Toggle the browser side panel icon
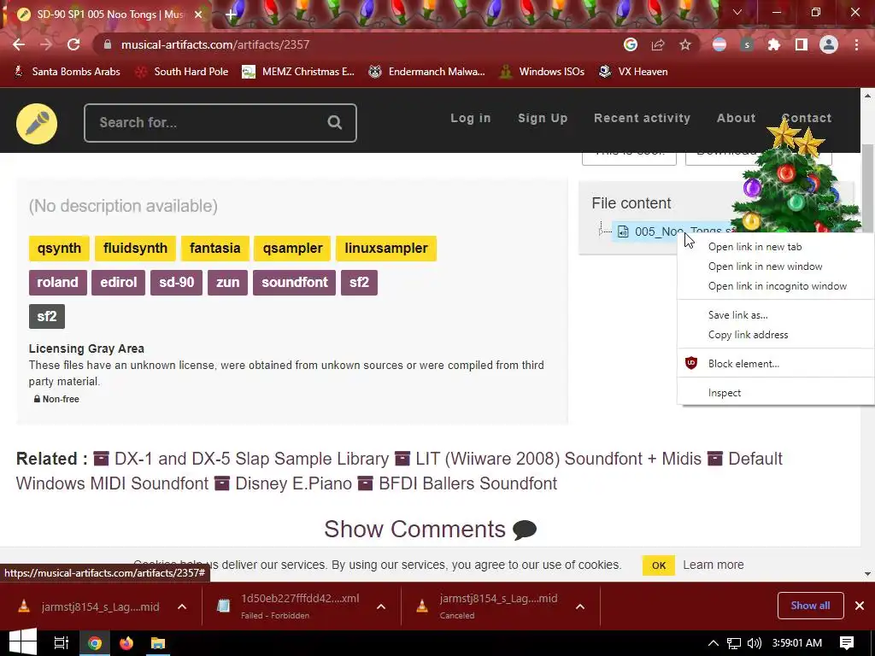The height and width of the screenshot is (656, 875). click(x=802, y=44)
